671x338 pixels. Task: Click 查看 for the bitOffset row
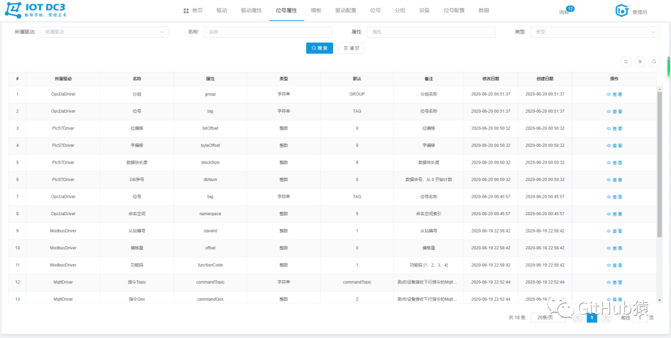tap(614, 128)
